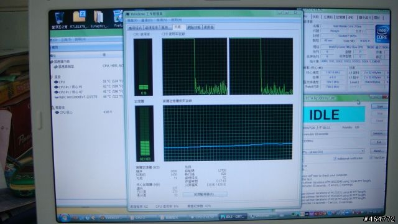Open the RTL8187B zip folder on the desktop
This screenshot has height=224, width=398.
[79, 19]
